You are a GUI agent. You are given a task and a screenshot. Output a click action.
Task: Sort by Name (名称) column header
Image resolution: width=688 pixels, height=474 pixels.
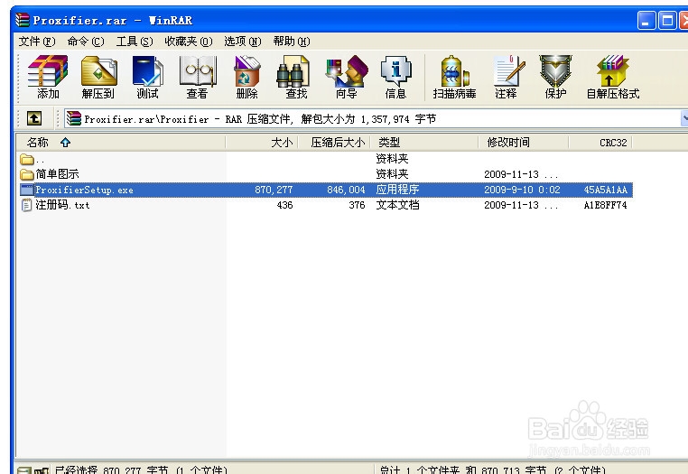pos(121,143)
